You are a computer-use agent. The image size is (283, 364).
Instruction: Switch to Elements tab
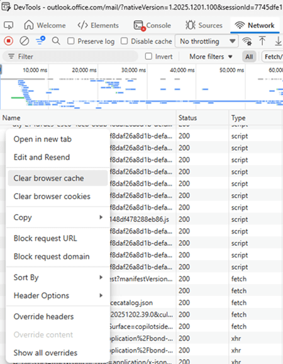click(x=98, y=25)
